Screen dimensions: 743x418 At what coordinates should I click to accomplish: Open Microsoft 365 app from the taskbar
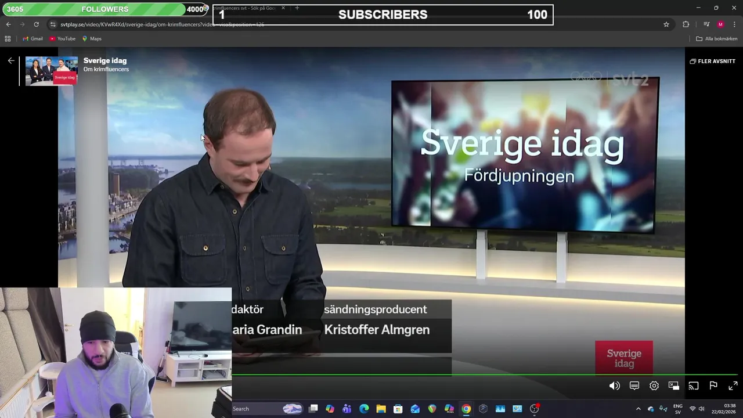pyautogui.click(x=449, y=409)
